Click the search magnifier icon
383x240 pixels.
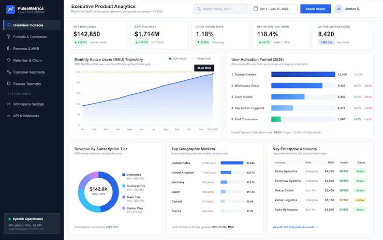[x=199, y=9]
